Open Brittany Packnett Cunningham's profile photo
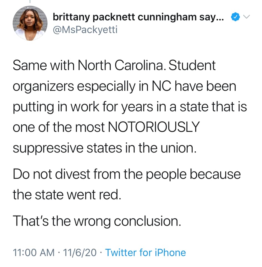Screen dimensions: 262x267 (x=30, y=23)
